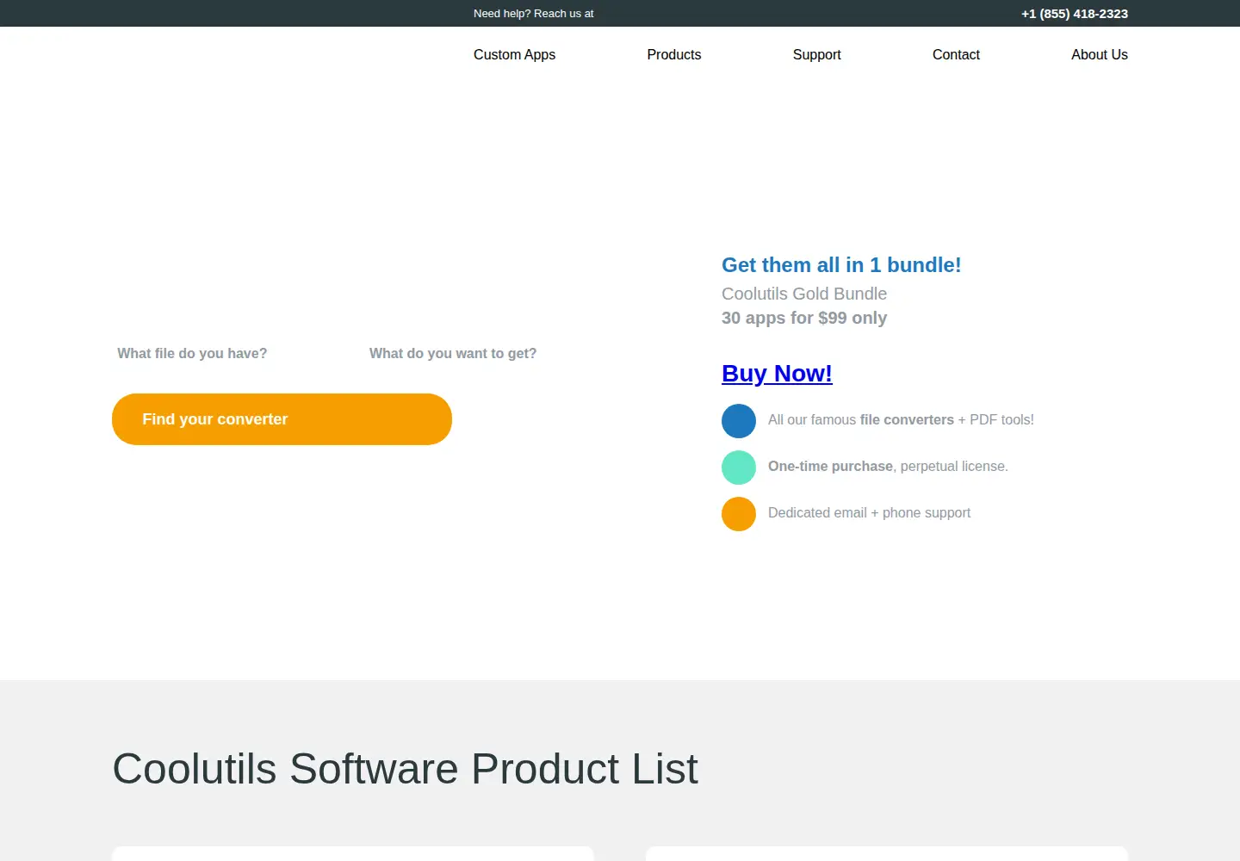Viewport: 1240px width, 861px height.
Task: Click the teal circle beside One-time purchase
Action: [x=739, y=468]
